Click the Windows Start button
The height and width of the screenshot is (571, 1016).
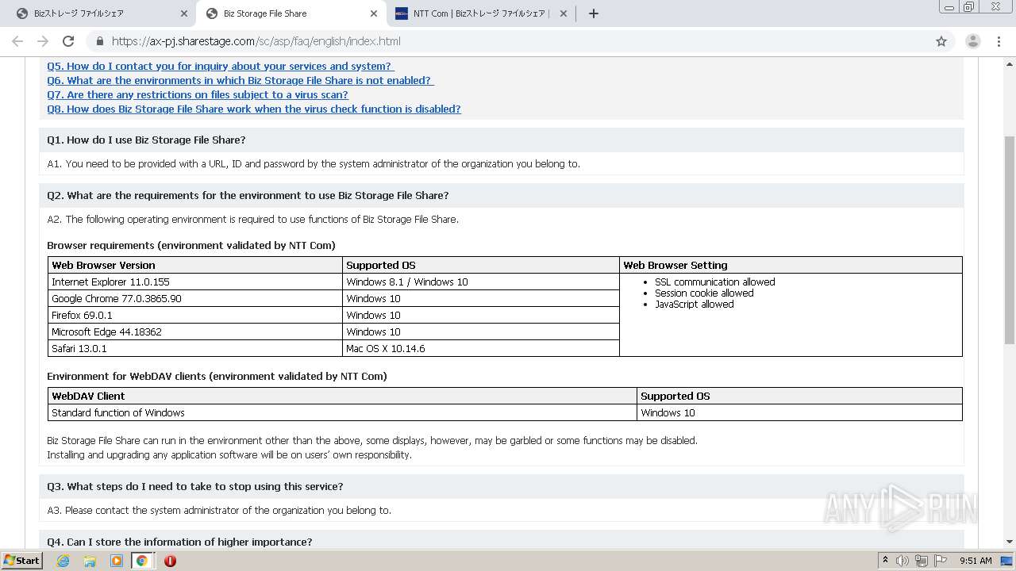point(21,560)
